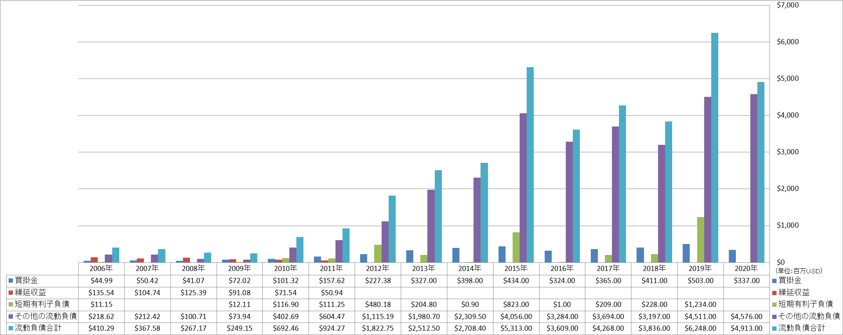This screenshot has width=843, height=335.
Task: Click the 流動負債合計 row label at left
Action: (x=38, y=328)
